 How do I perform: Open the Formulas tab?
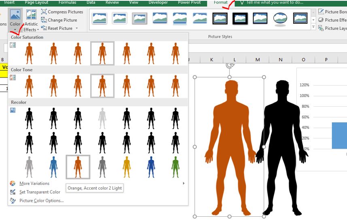tap(67, 2)
